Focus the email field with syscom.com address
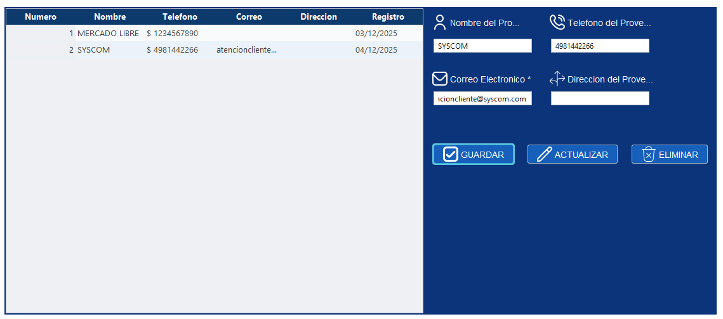 [x=482, y=99]
